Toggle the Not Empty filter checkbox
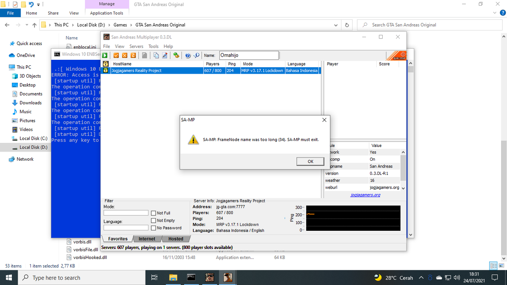 (154, 220)
